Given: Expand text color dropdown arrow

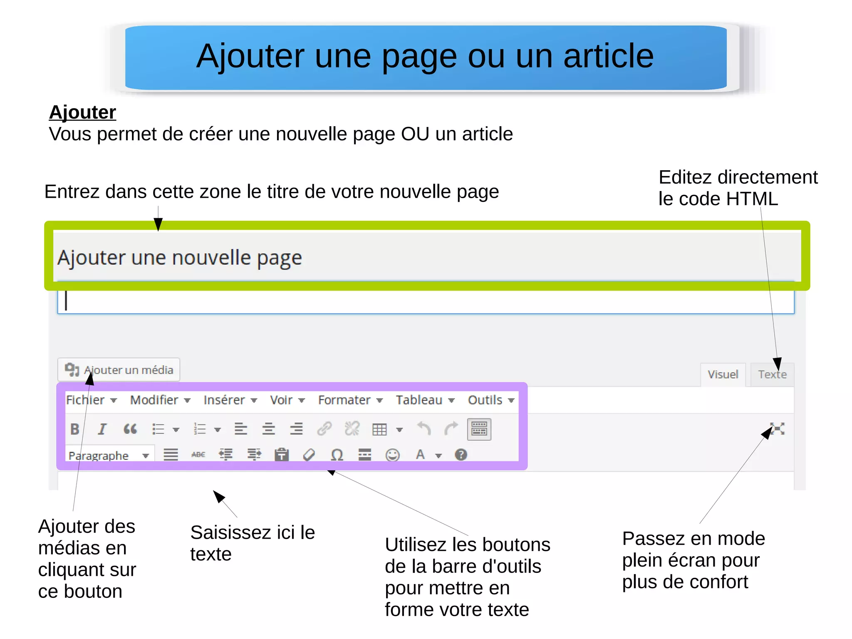Looking at the screenshot, I should coord(438,456).
